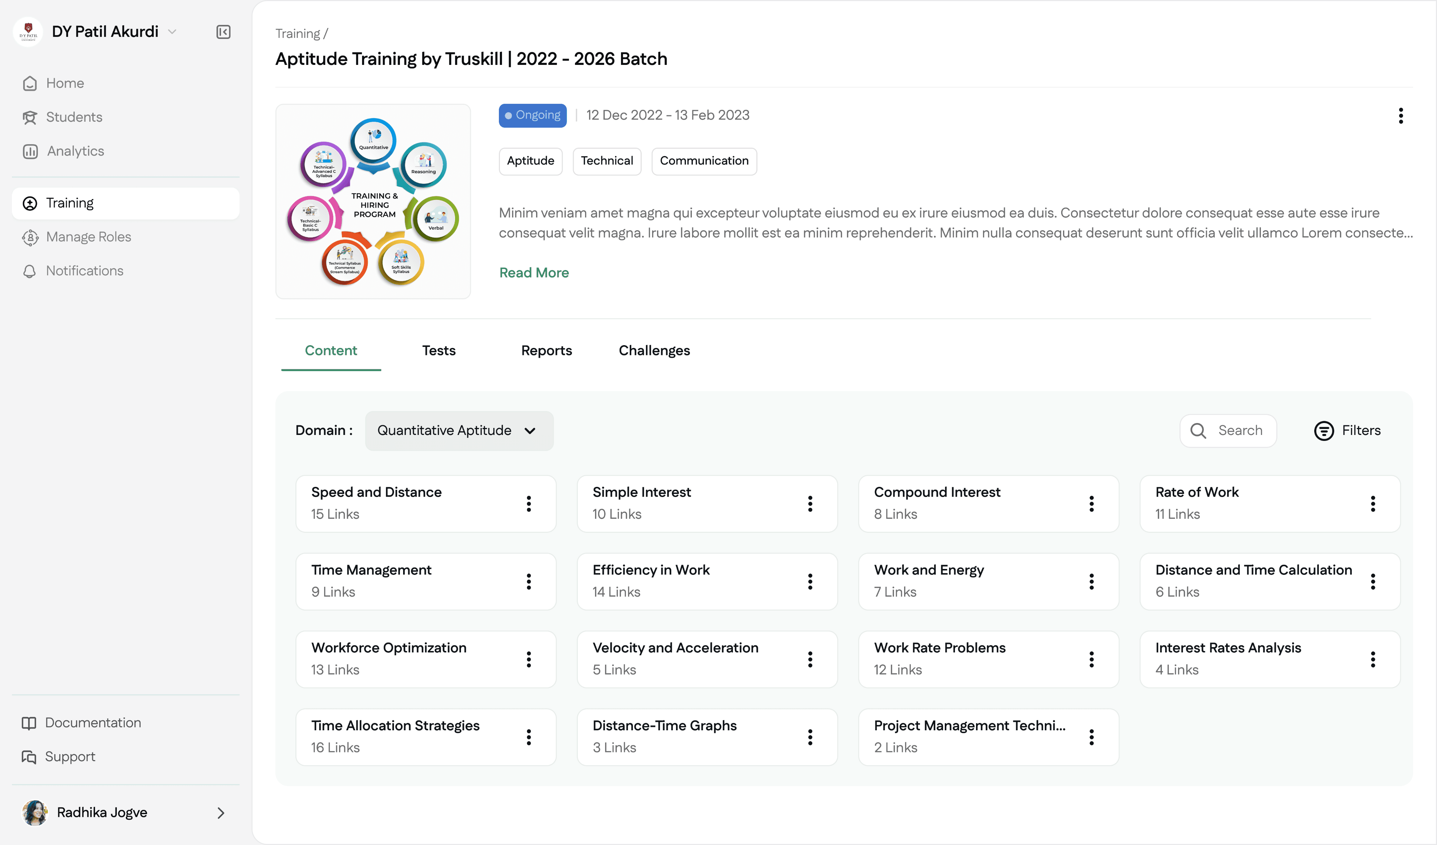Click the Analytics chart icon

point(30,151)
